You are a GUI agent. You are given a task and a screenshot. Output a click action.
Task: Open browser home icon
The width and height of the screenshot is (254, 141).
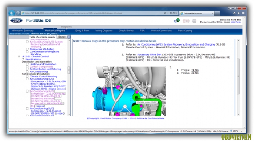click(x=234, y=13)
